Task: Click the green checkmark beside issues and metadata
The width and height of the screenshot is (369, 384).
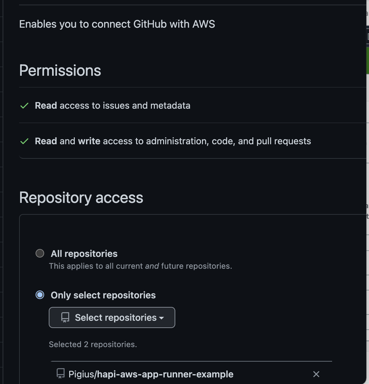Action: [24, 106]
